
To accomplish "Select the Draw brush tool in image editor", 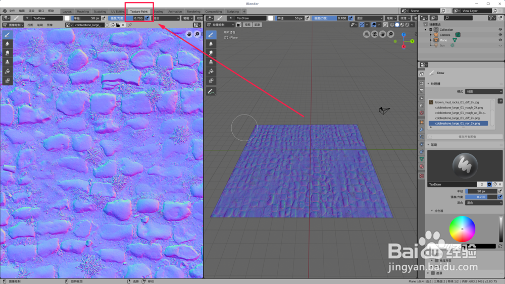I will click(8, 34).
